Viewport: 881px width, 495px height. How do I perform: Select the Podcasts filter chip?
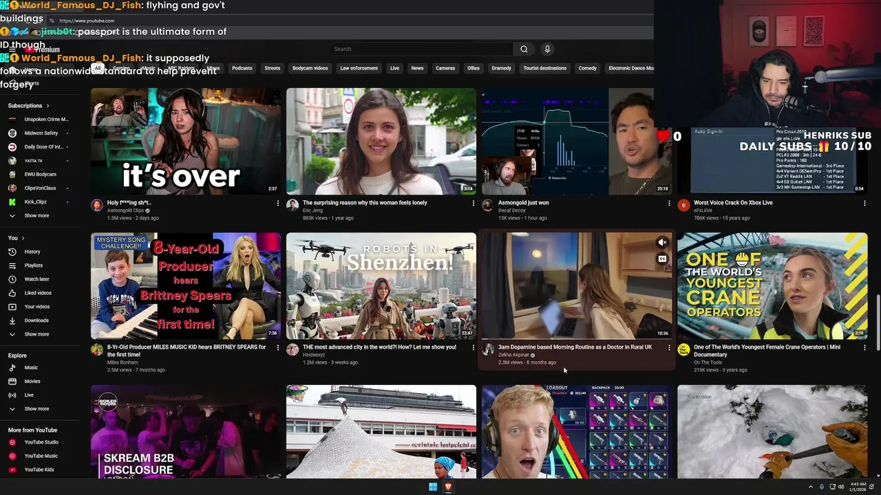point(242,68)
